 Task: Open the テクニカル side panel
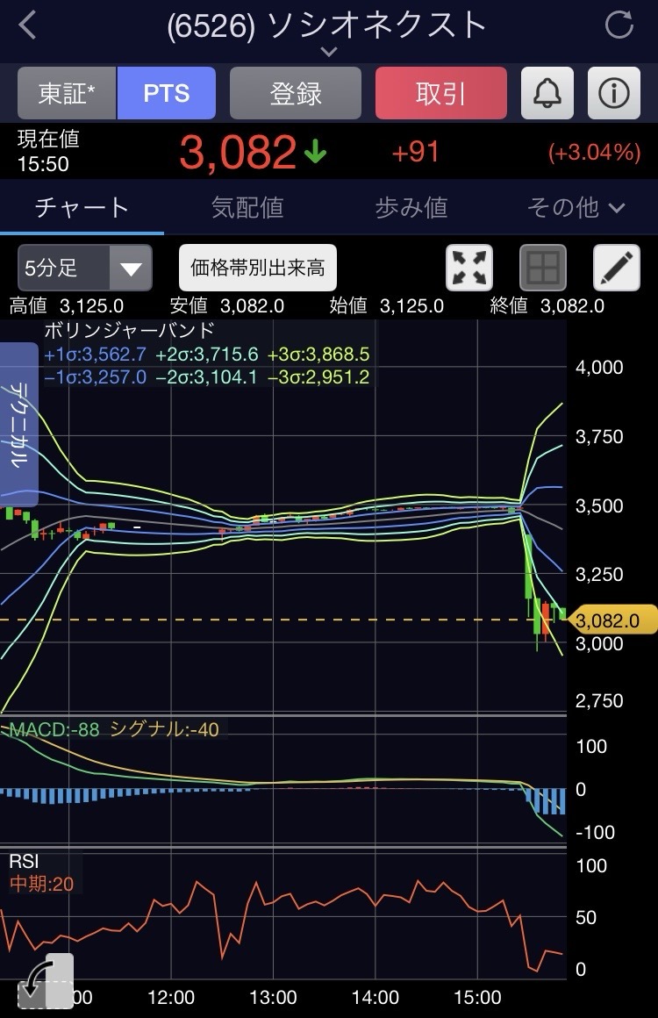tap(18, 424)
